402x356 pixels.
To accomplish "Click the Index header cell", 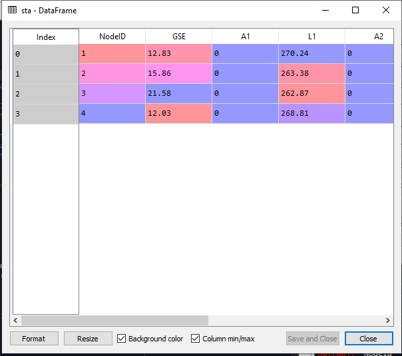I will tap(46, 37).
